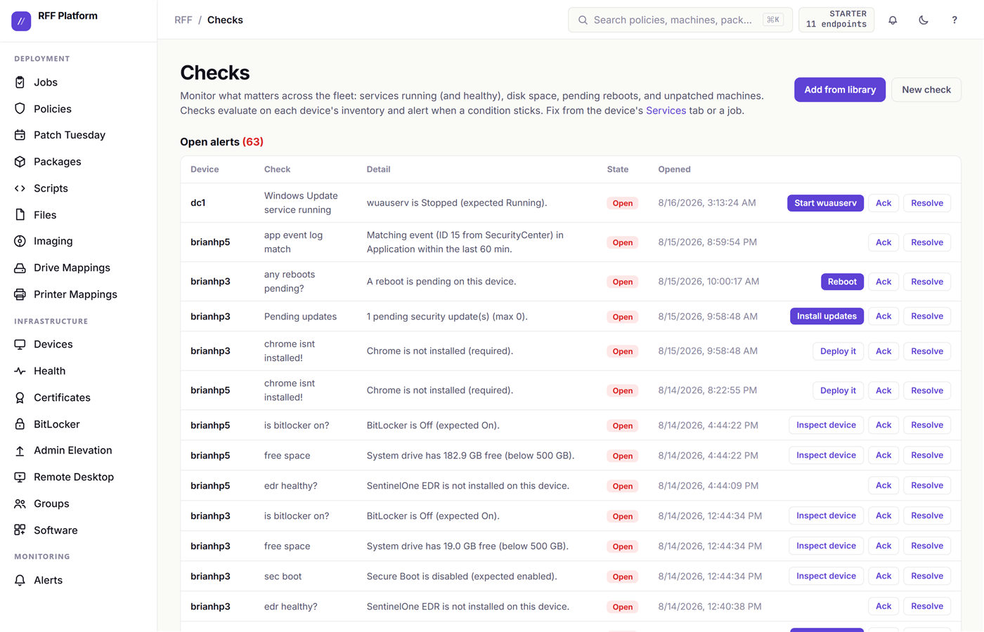Click the New check button
The width and height of the screenshot is (984, 632).
click(926, 90)
